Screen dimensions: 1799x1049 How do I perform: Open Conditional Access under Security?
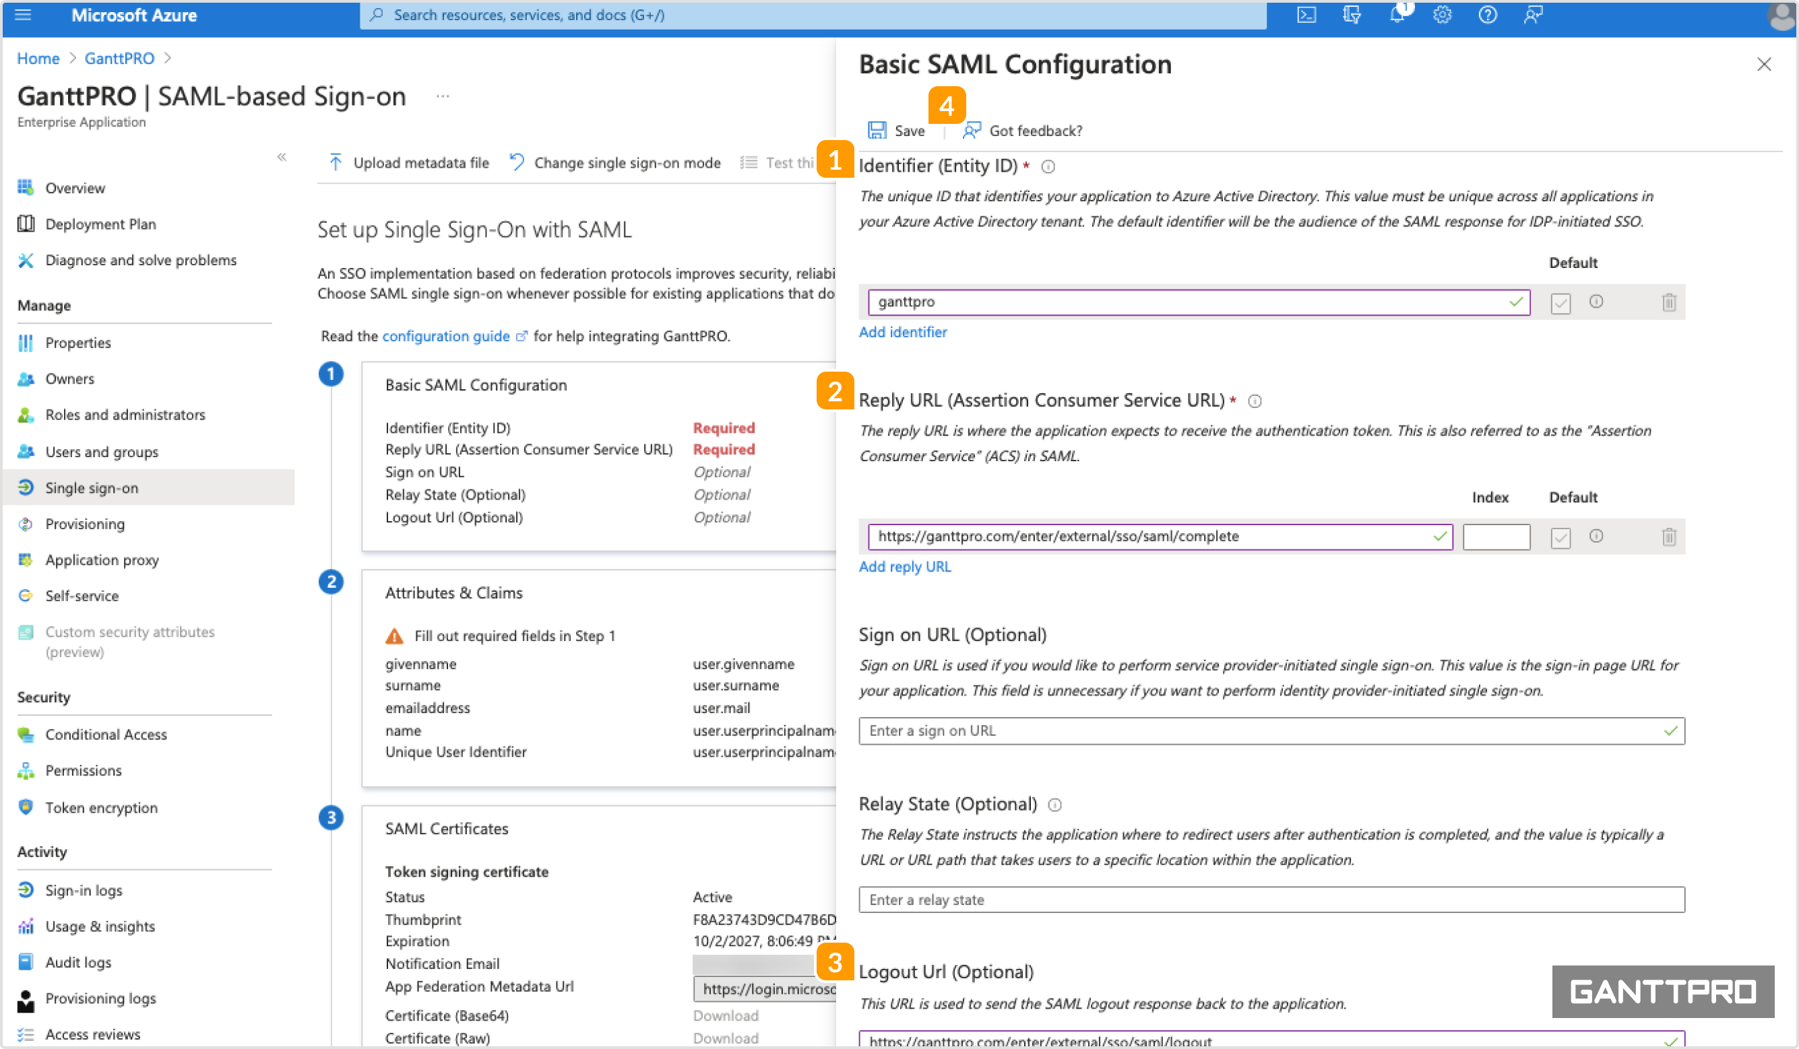[106, 735]
